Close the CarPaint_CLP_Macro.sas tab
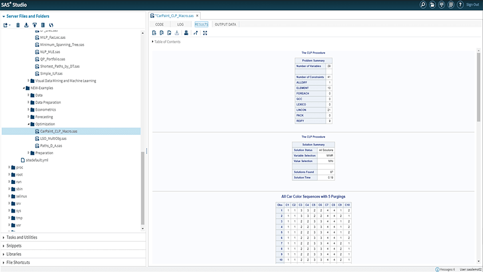Image resolution: width=483 pixels, height=272 pixels. (x=197, y=15)
